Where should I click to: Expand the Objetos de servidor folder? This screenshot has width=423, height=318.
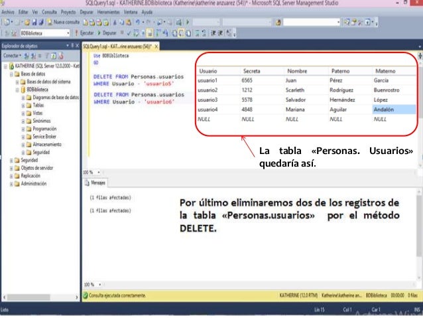(x=11, y=168)
